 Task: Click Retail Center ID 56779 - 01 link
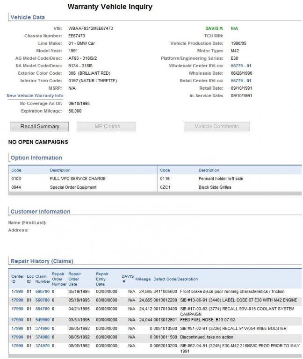[x=241, y=81]
